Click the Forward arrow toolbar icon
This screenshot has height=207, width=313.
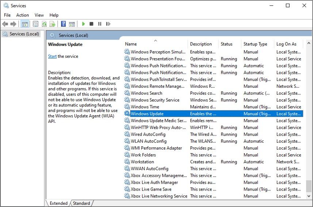(x=14, y=24)
